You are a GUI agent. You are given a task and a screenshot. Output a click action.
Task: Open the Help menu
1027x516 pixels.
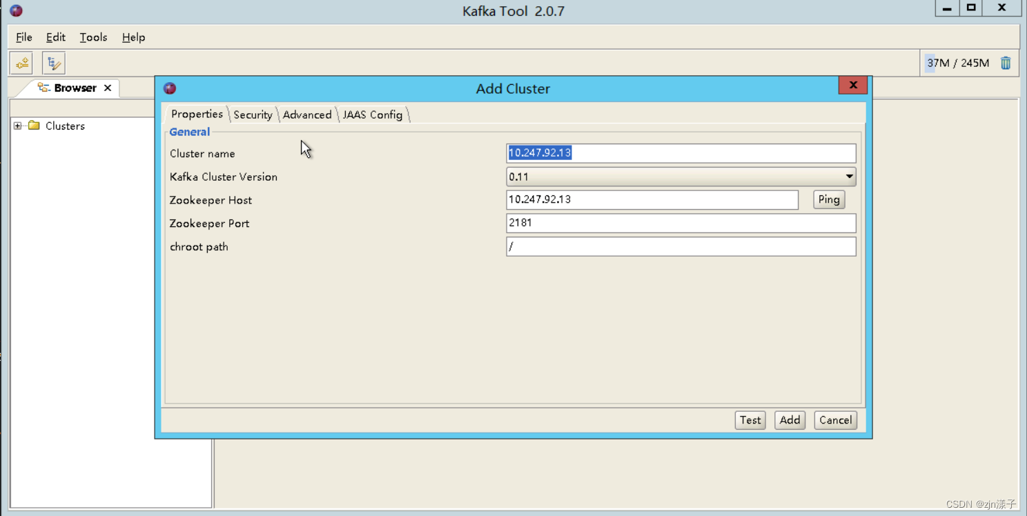point(133,37)
